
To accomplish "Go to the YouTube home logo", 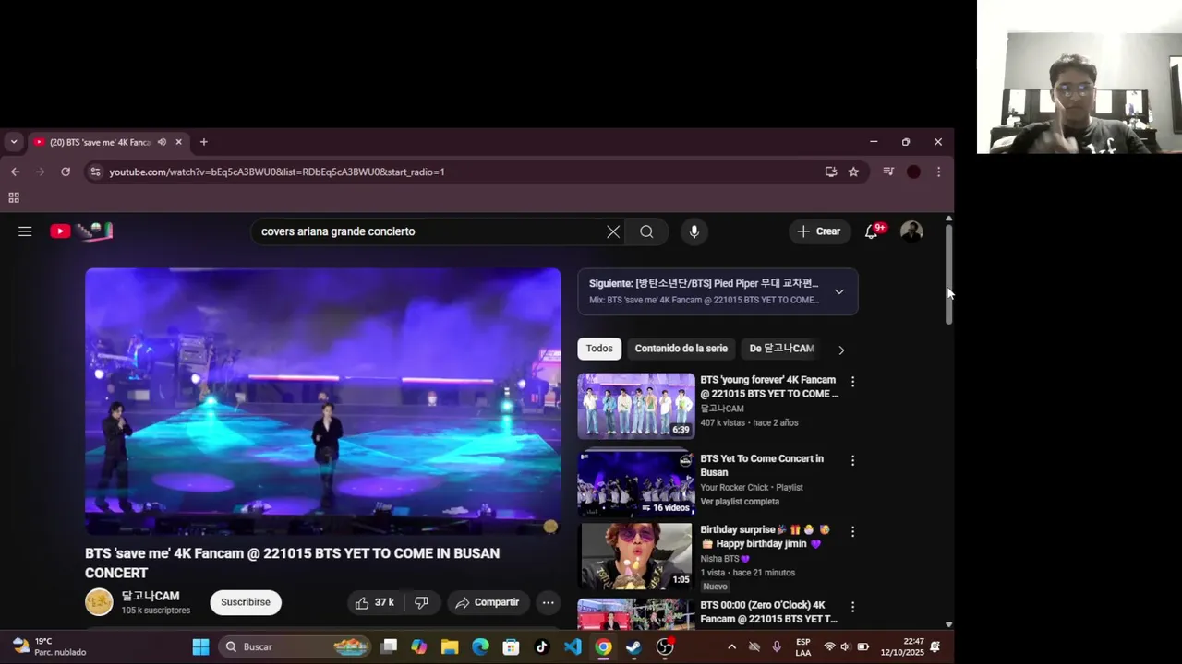I will [81, 231].
